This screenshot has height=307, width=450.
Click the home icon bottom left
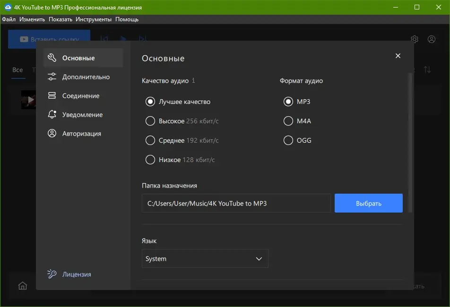23,285
